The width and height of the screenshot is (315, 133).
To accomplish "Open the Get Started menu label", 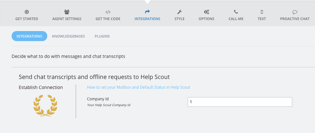I will pyautogui.click(x=27, y=19).
